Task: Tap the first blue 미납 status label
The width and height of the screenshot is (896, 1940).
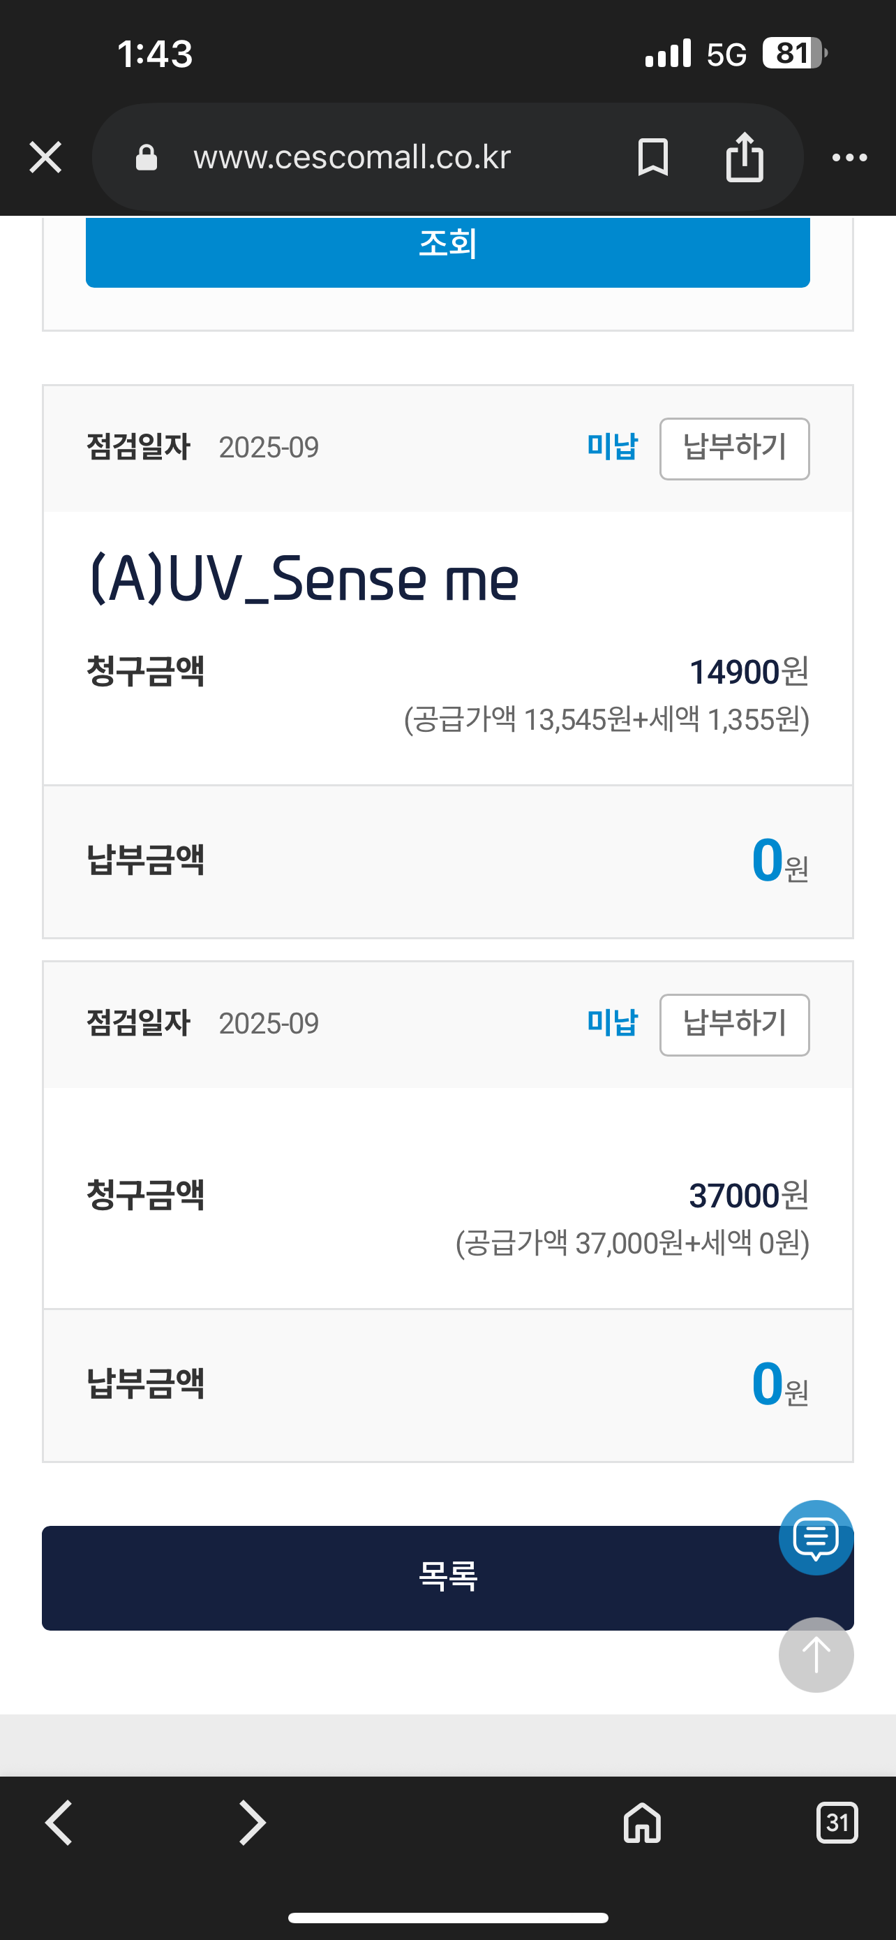Action: [611, 447]
